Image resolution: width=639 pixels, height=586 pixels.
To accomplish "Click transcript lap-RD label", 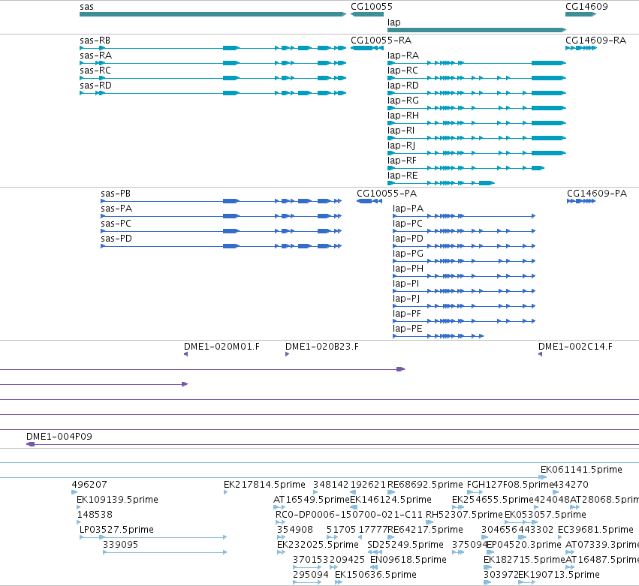I will (403, 86).
